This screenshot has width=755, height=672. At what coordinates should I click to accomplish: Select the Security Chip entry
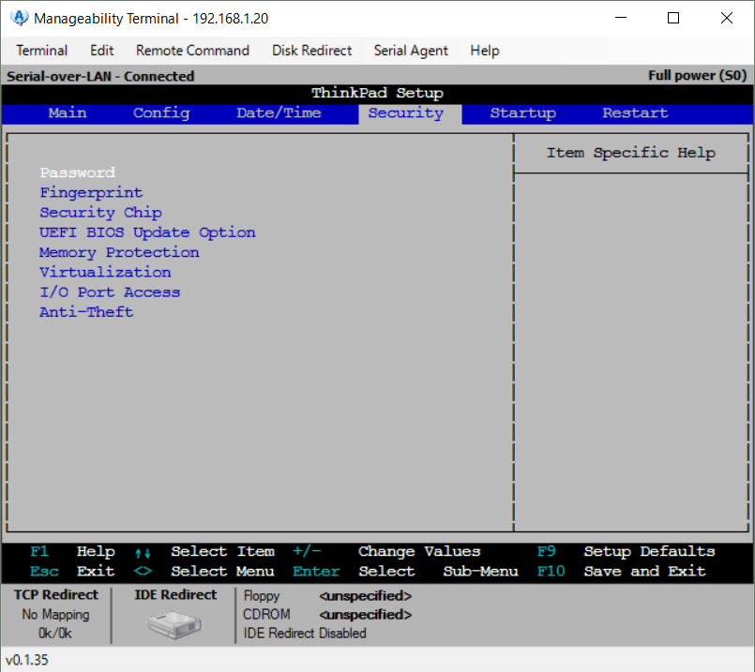coord(100,213)
